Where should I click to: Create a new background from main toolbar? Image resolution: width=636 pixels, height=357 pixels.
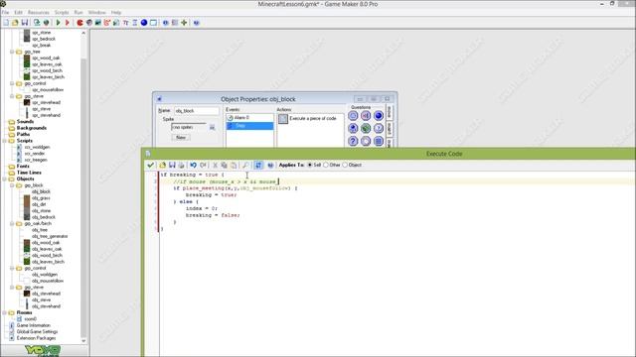click(x=98, y=23)
